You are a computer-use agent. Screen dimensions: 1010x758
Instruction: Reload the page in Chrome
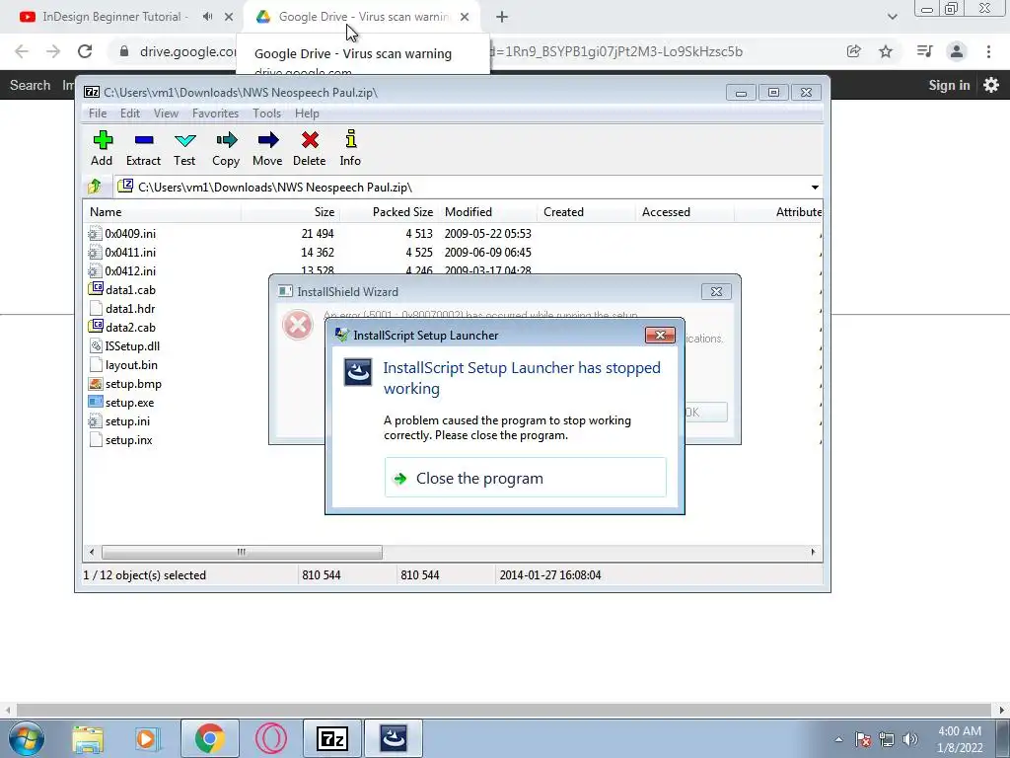[85, 51]
